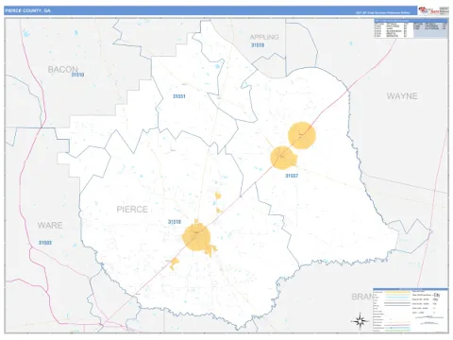The width and height of the screenshot is (453, 340).
Task: Select the northeastern orange city circle on highway
Action: point(302,135)
